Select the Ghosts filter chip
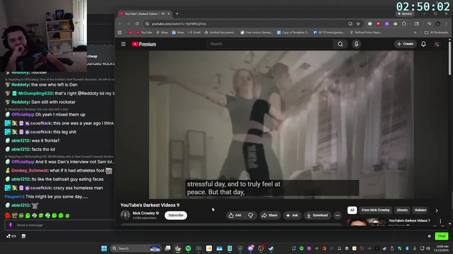Image resolution: width=453 pixels, height=254 pixels. 402,210
